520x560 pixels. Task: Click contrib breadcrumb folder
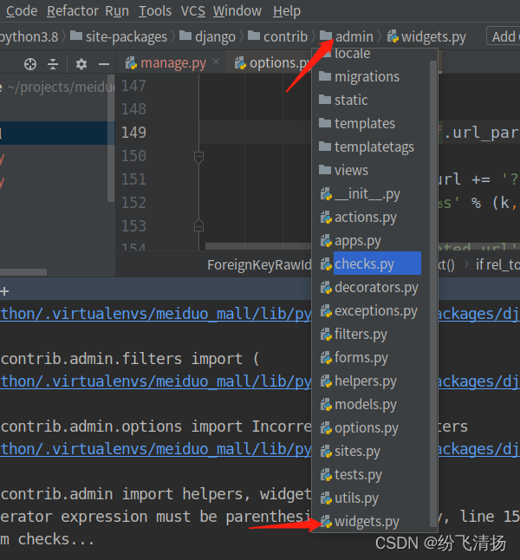click(x=277, y=36)
